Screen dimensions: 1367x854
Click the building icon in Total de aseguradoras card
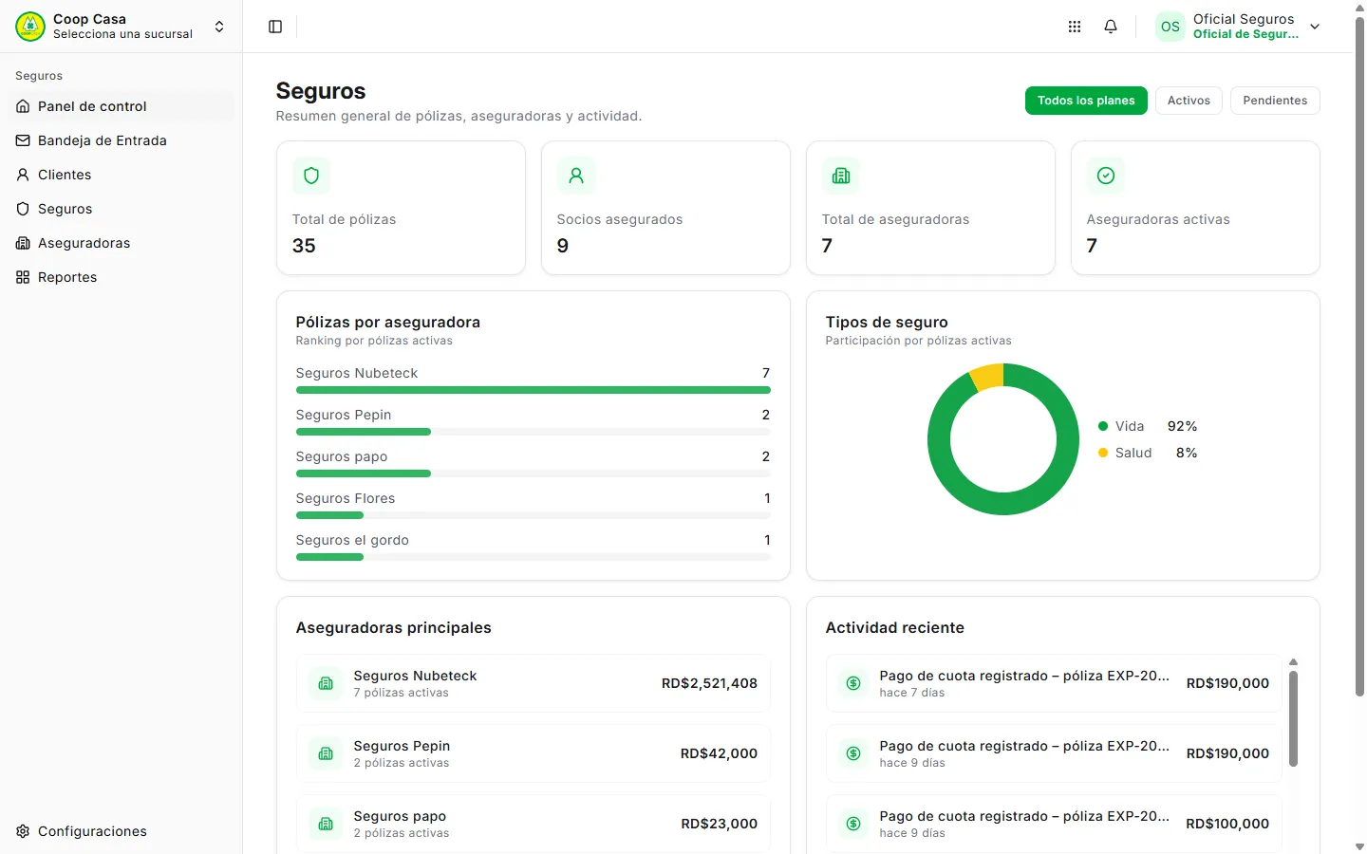[x=841, y=176]
